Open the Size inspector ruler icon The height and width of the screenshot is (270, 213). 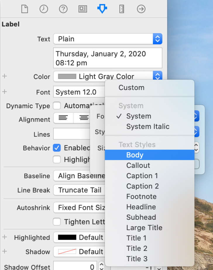click(121, 9)
